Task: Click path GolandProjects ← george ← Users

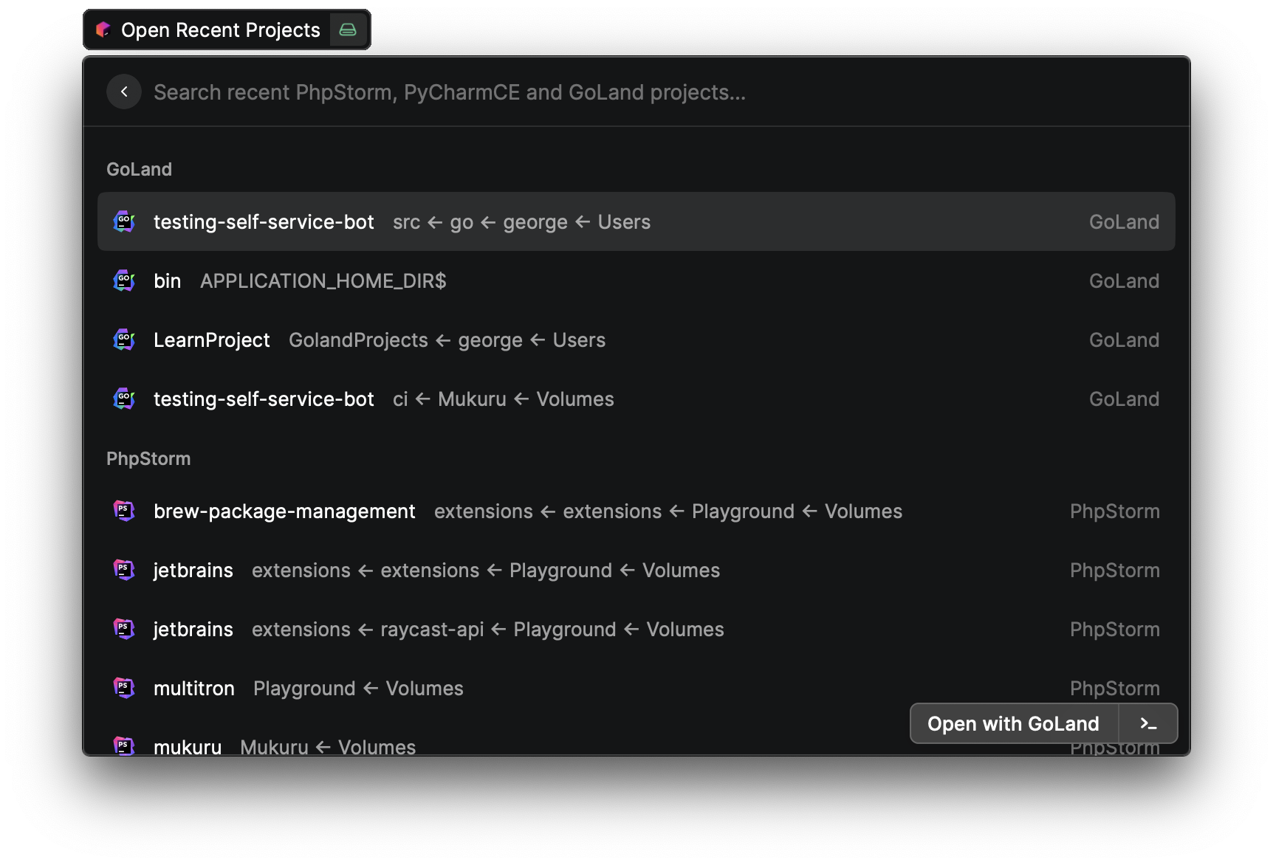Action: [447, 340]
